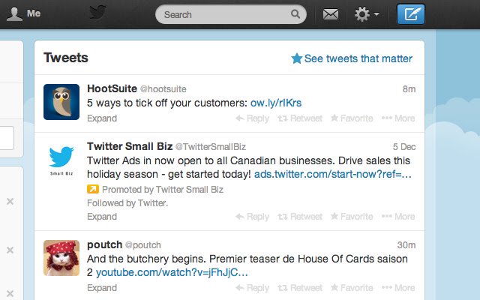
Task: Favorite the HootSuite tweet
Action: click(352, 118)
